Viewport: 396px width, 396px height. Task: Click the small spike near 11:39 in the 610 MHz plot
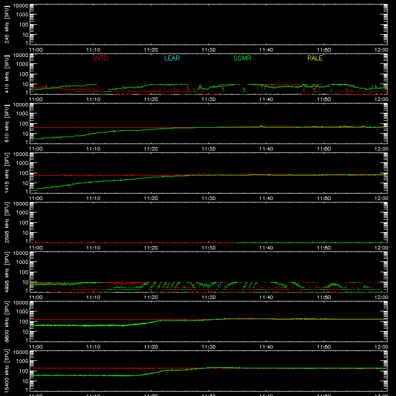[262, 126]
